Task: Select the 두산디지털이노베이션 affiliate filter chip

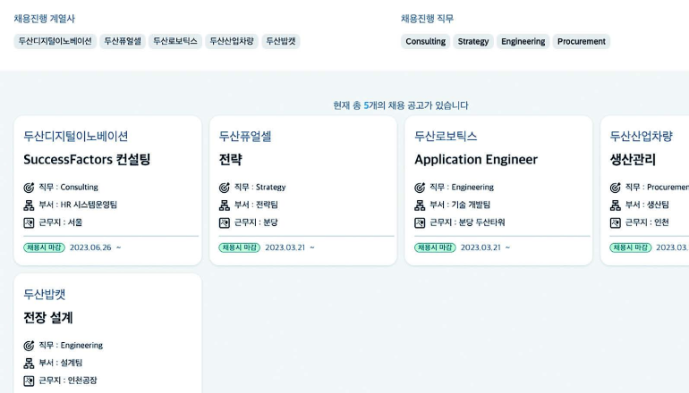Action: pyautogui.click(x=55, y=41)
